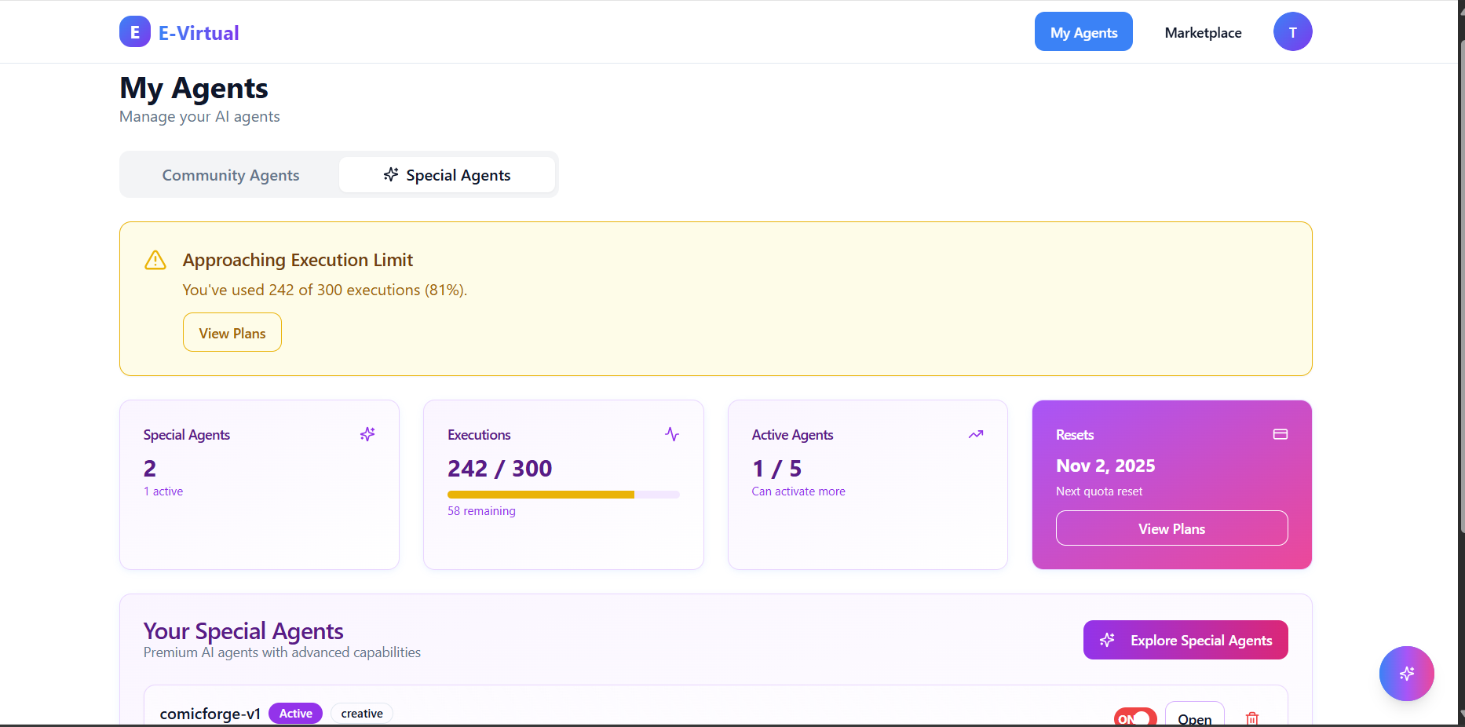This screenshot has height=727, width=1465.
Task: Click the warning triangle icon in the alert banner
Action: 155,261
